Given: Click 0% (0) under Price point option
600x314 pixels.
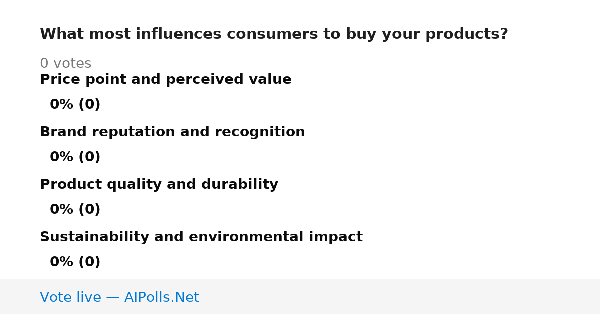Looking at the screenshot, I should [75, 105].
